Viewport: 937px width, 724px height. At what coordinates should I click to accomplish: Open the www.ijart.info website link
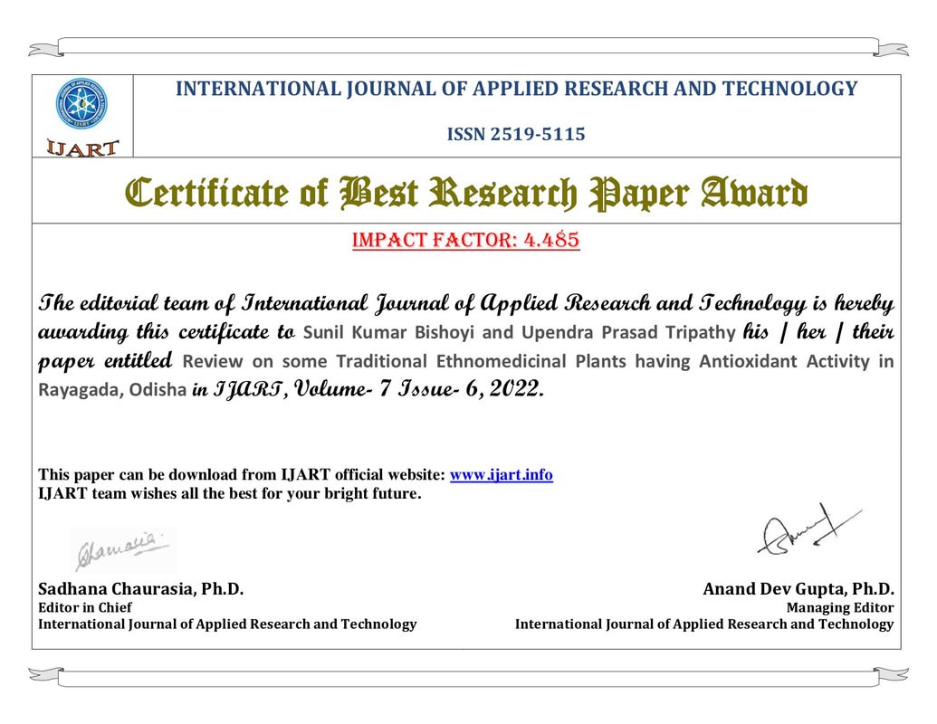point(501,475)
